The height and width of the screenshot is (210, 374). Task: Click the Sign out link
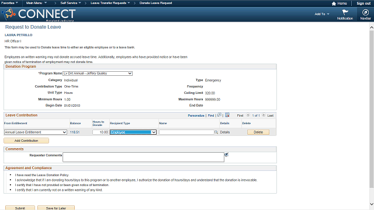point(363,3)
